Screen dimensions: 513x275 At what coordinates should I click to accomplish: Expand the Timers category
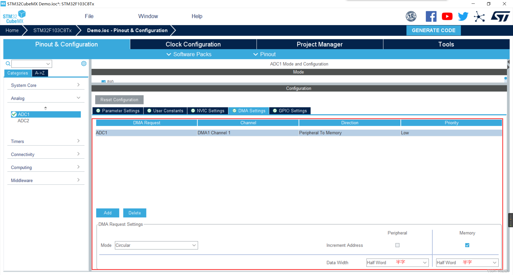46,141
